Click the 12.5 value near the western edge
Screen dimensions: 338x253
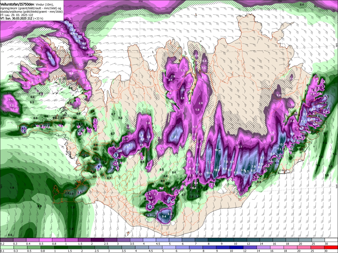[x=23, y=128]
